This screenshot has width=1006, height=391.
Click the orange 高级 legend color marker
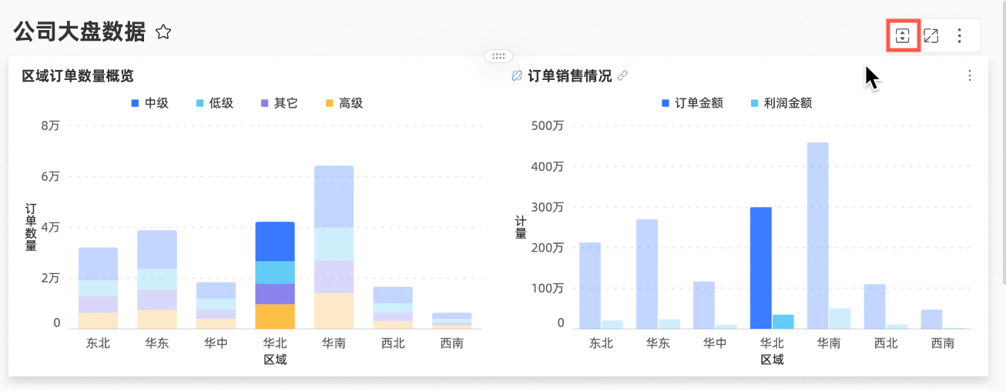tap(329, 103)
